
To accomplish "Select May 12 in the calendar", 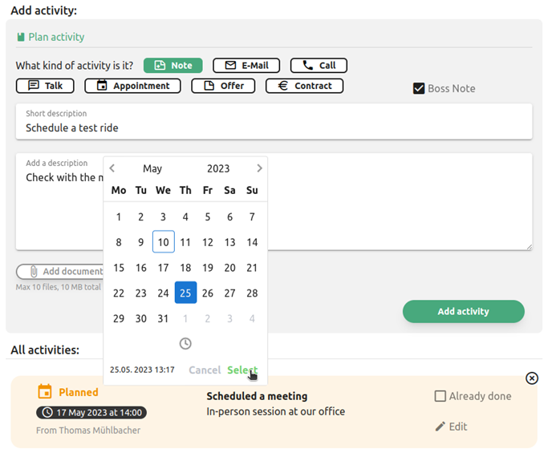I will [208, 242].
